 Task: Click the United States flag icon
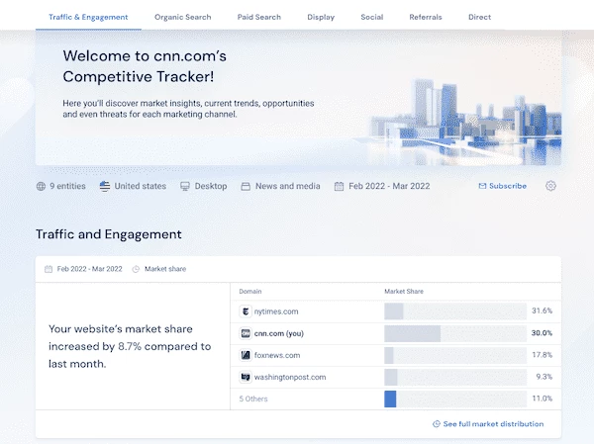coord(105,186)
